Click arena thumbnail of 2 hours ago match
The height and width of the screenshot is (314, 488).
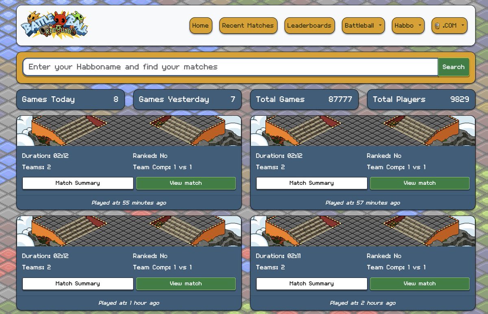click(363, 231)
